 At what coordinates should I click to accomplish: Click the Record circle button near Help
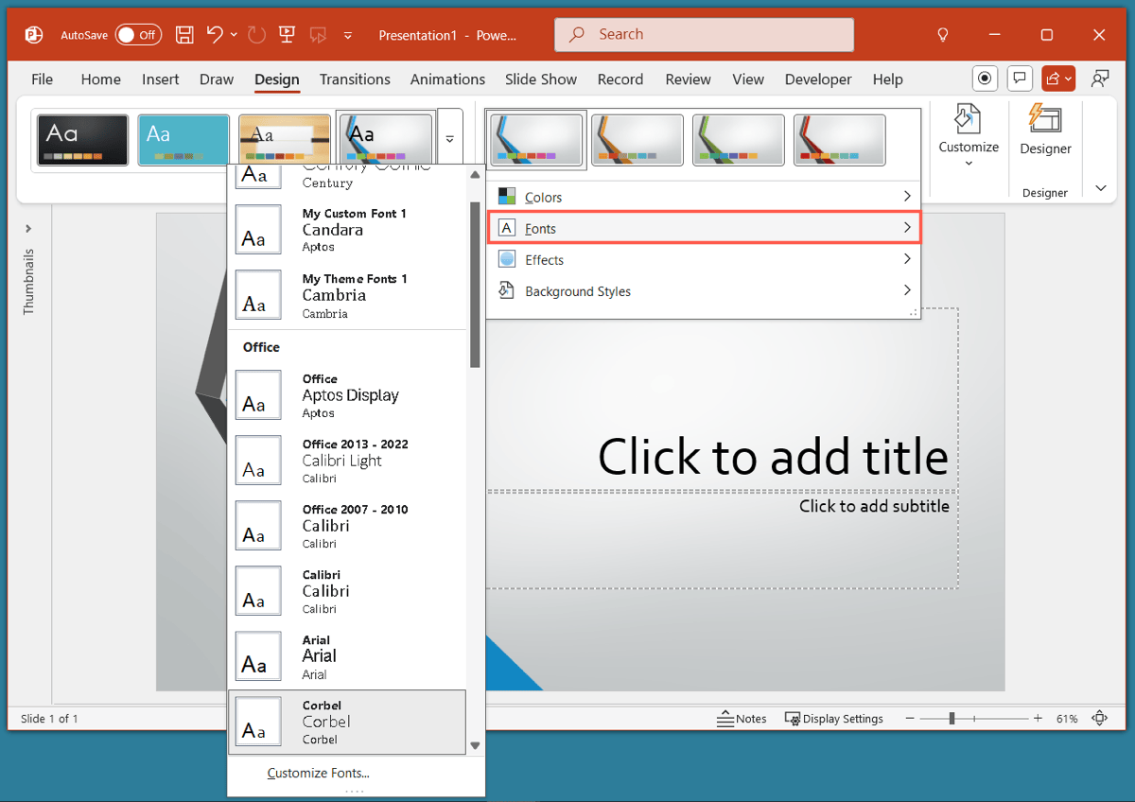(986, 78)
